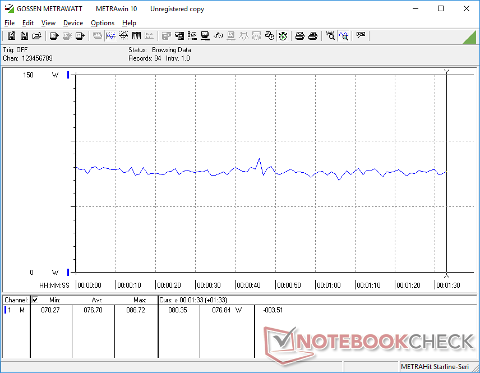Screen dimensions: 480x373
Task: Click the printer icon
Action: [x=312, y=36]
